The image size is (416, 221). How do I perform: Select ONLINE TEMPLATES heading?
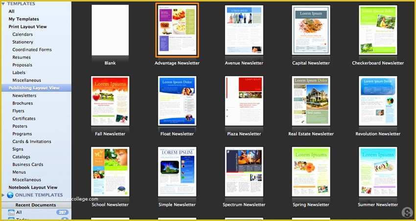pyautogui.click(x=39, y=195)
